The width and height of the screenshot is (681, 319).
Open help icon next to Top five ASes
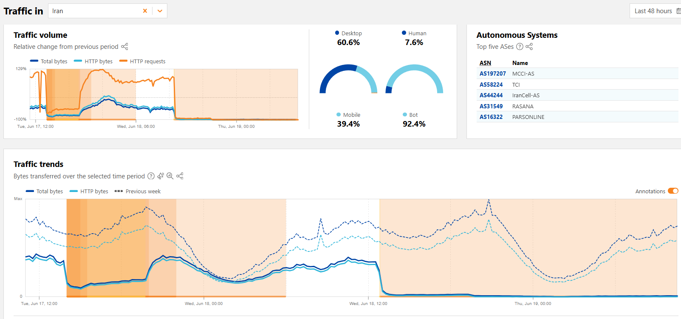[x=520, y=47]
